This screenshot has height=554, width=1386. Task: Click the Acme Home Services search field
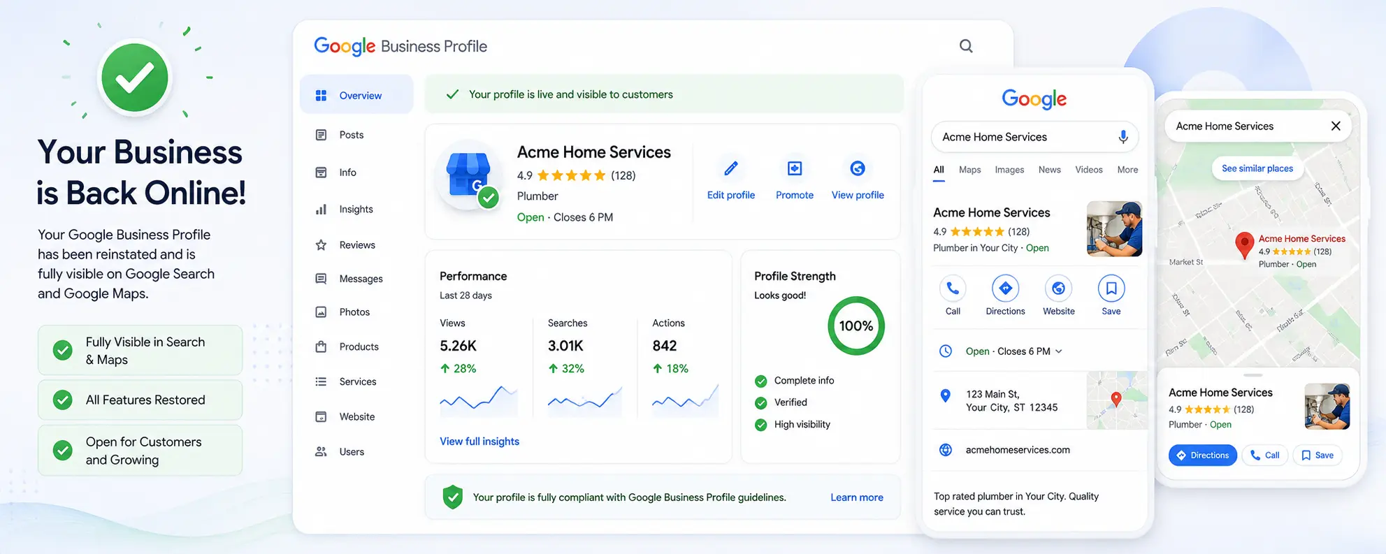(1034, 137)
